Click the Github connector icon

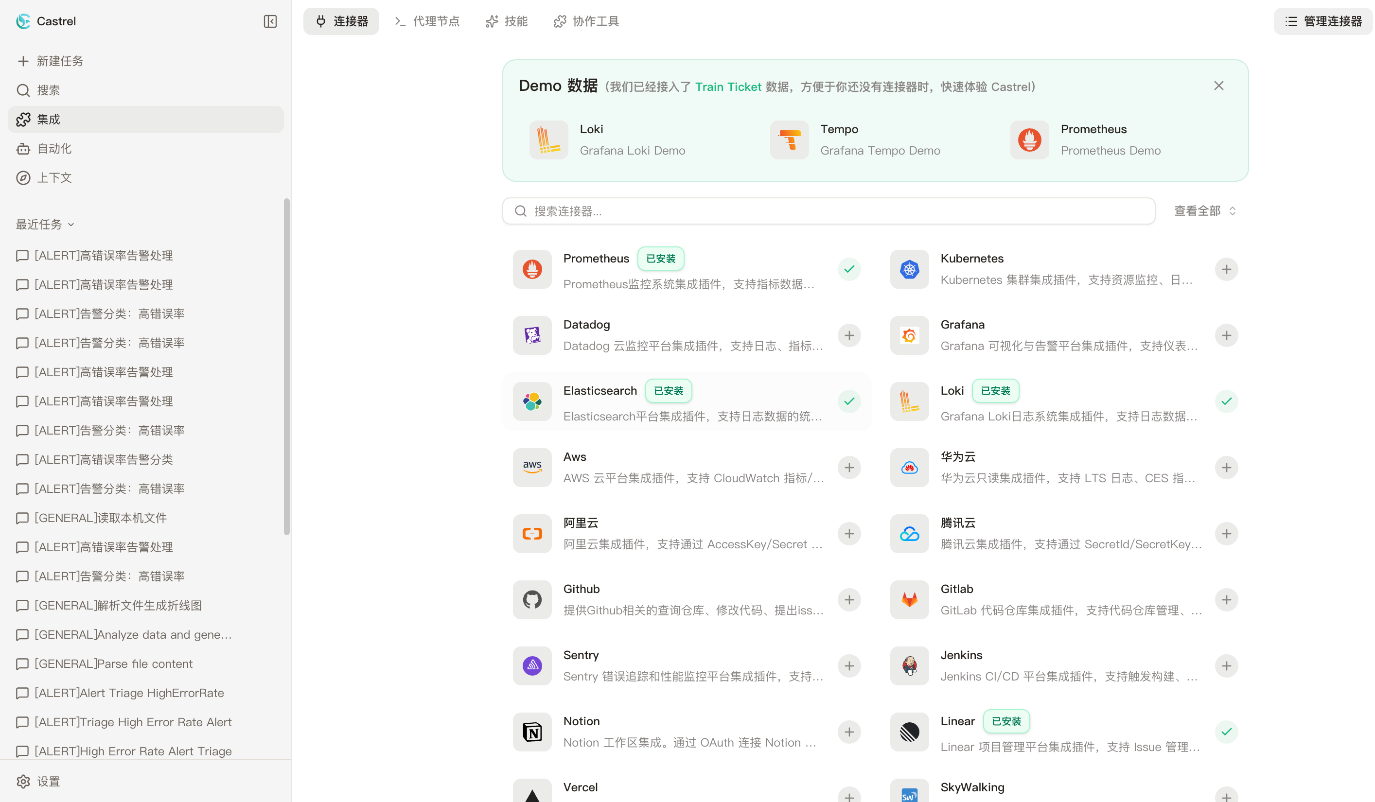coord(532,600)
